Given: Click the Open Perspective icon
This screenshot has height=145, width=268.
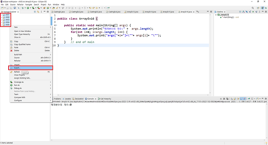Looking at the screenshot, I should tap(258, 8).
